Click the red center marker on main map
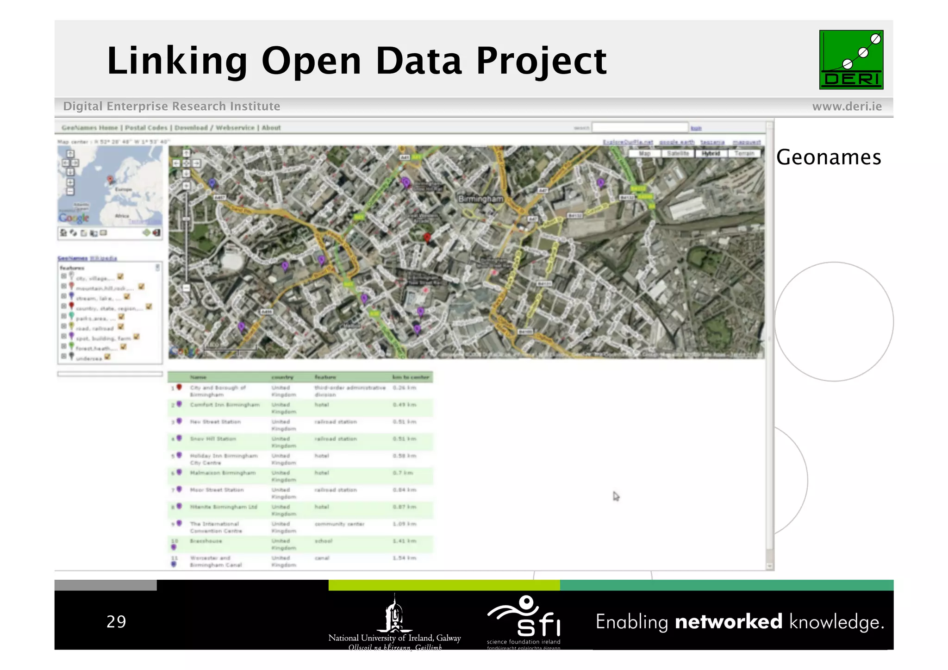This screenshot has width=948, height=670. click(427, 238)
